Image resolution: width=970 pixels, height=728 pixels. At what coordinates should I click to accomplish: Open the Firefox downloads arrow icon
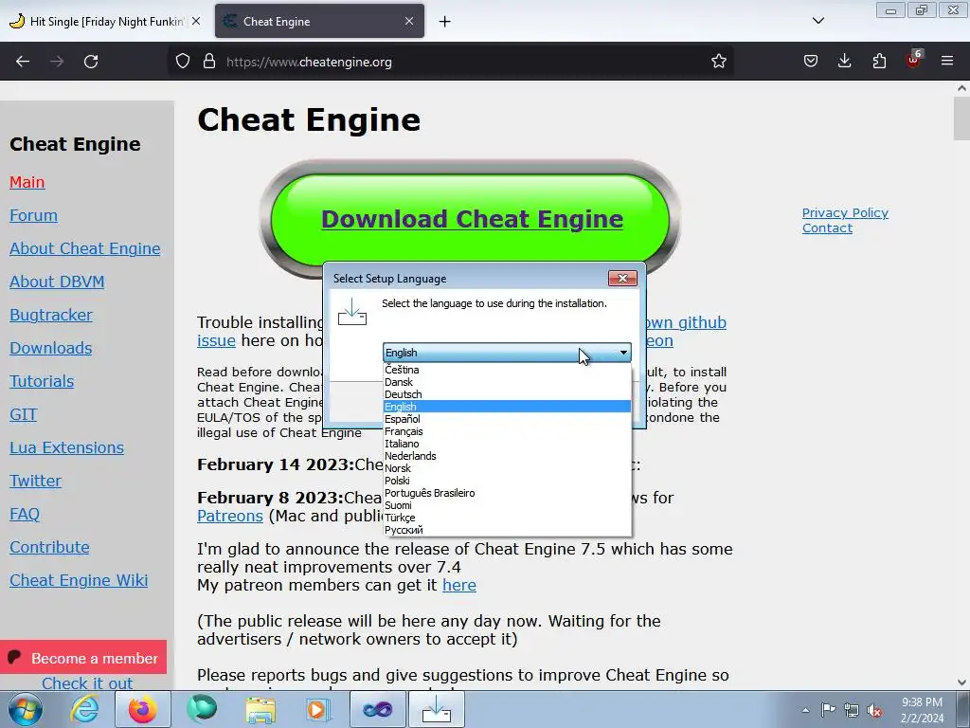pyautogui.click(x=844, y=62)
